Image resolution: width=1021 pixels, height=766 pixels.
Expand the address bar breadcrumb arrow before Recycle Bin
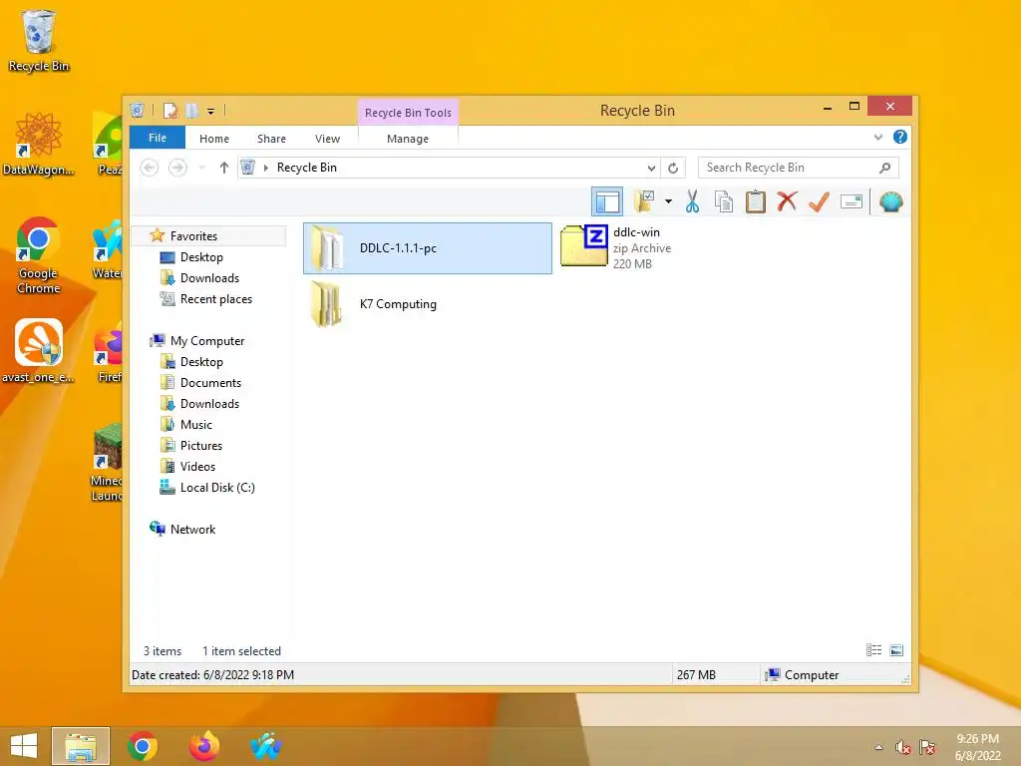pyautogui.click(x=265, y=168)
